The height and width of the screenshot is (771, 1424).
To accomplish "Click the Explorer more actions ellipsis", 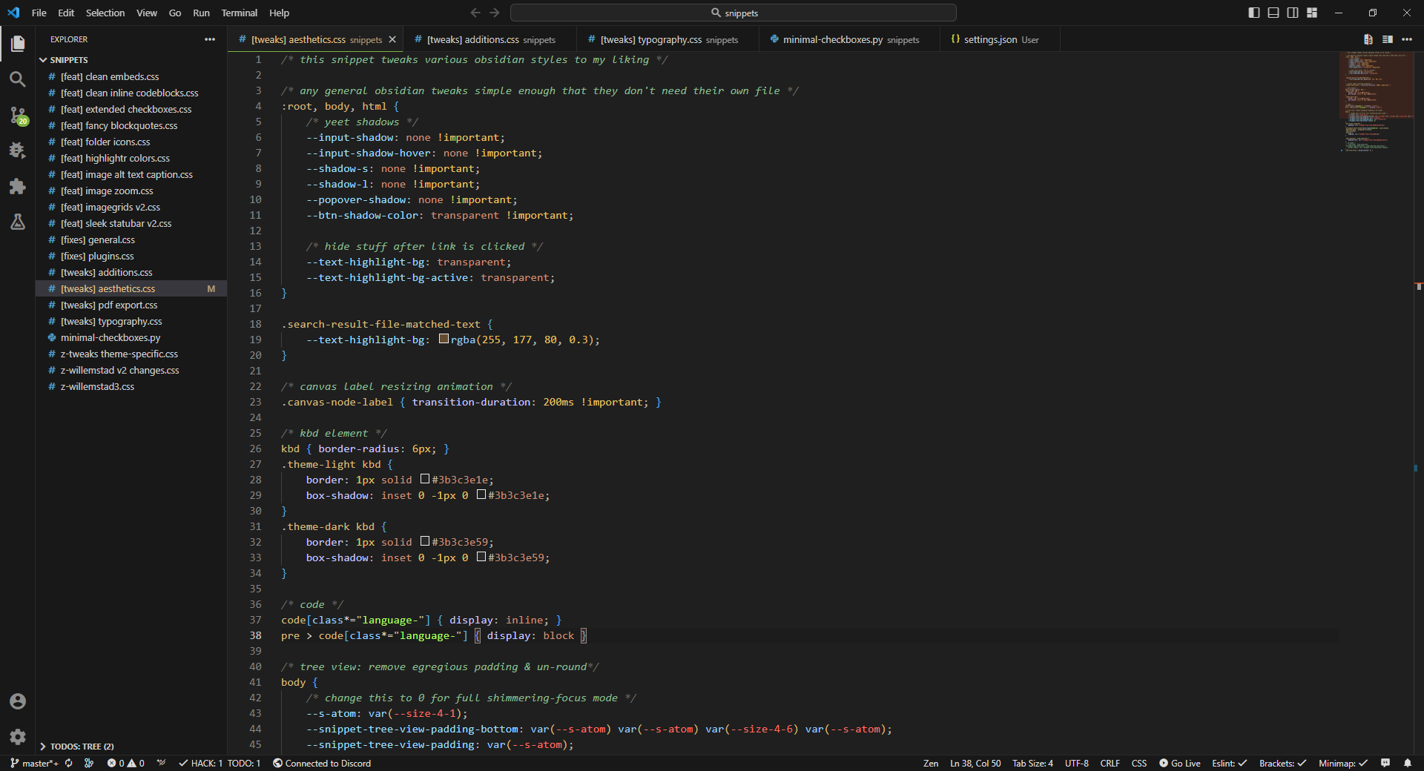I will [x=210, y=39].
